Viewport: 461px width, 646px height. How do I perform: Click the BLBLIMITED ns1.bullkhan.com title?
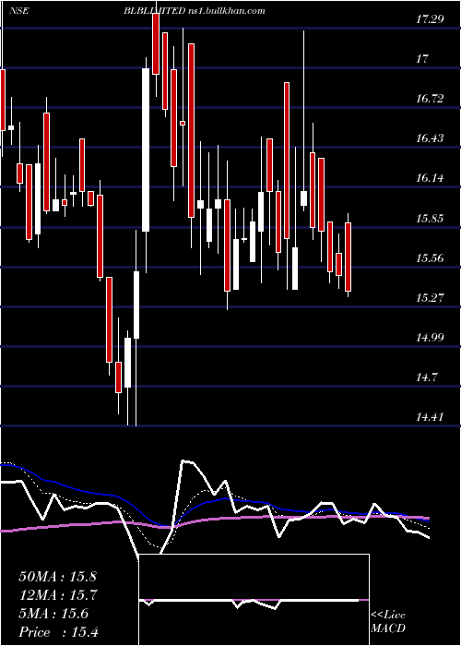(195, 11)
